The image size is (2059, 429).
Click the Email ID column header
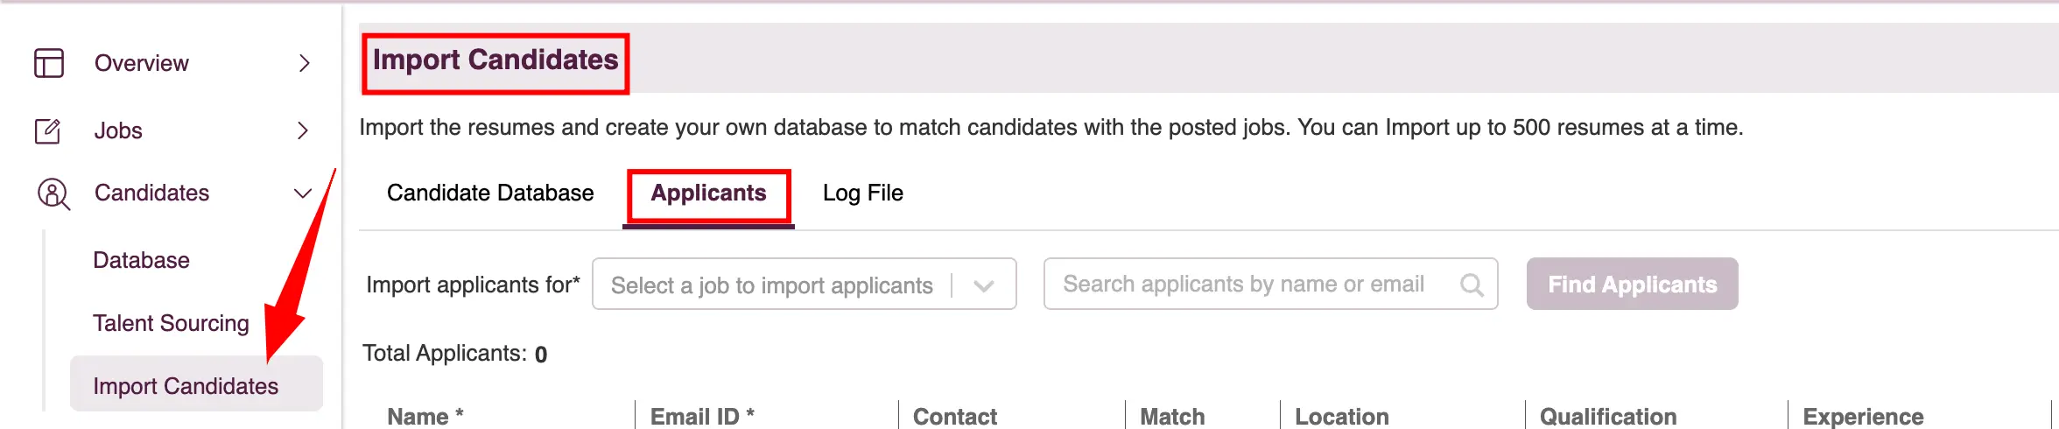702,417
